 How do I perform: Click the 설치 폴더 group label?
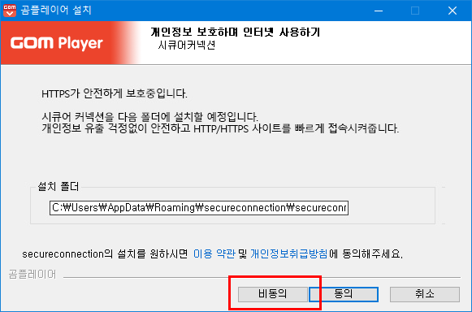[58, 186]
